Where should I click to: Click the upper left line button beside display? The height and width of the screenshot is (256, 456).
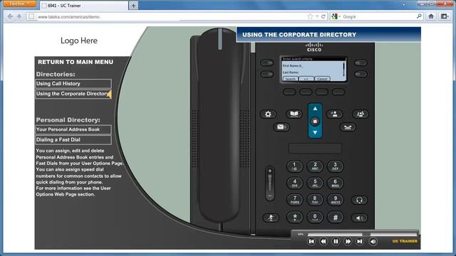pos(267,63)
